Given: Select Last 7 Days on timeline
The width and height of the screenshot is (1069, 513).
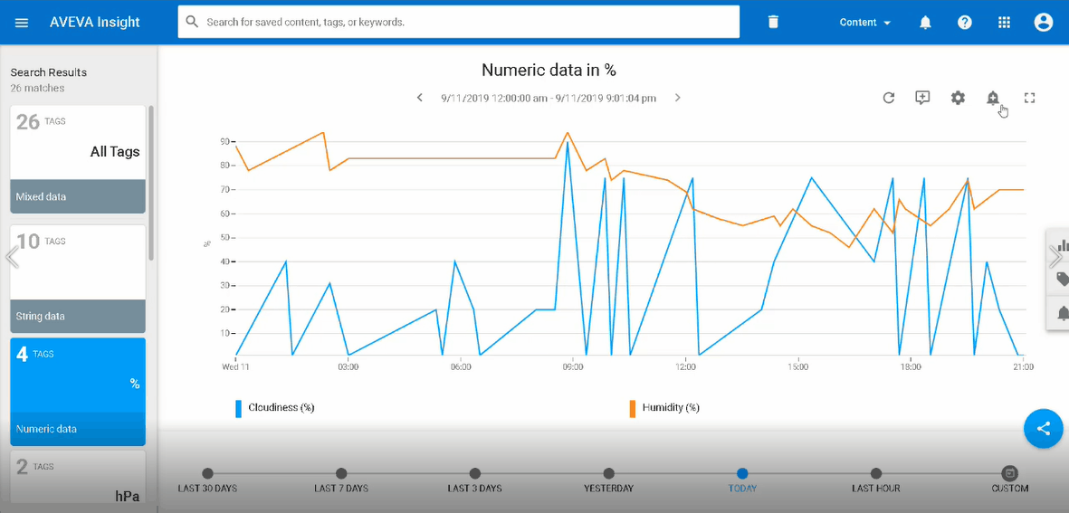Looking at the screenshot, I should pos(341,474).
